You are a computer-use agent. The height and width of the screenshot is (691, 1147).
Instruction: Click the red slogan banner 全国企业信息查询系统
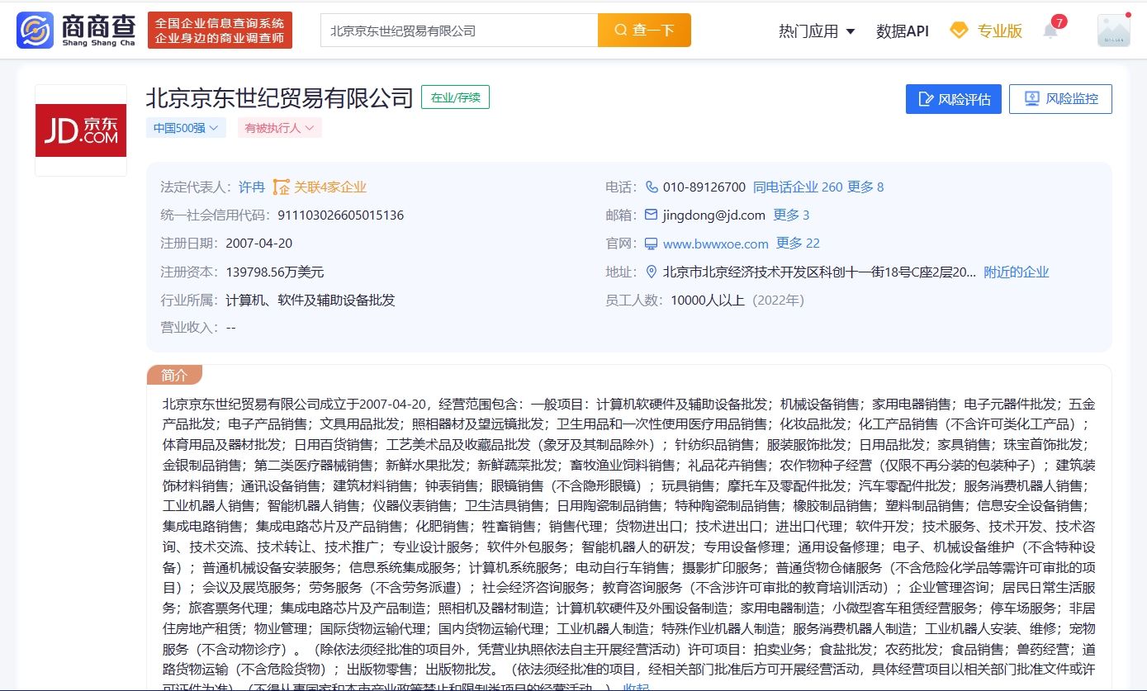(x=220, y=30)
